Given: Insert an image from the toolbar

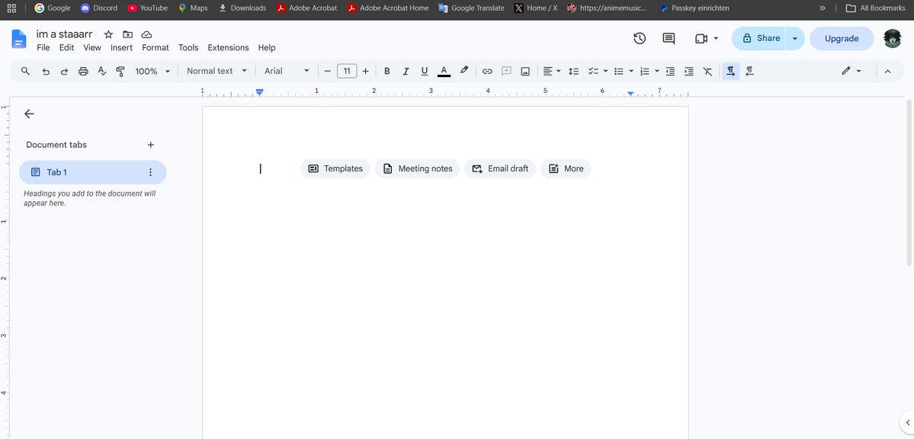Looking at the screenshot, I should pos(525,71).
